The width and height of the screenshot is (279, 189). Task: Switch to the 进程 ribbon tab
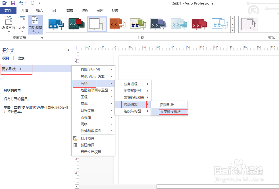[x=85, y=10]
